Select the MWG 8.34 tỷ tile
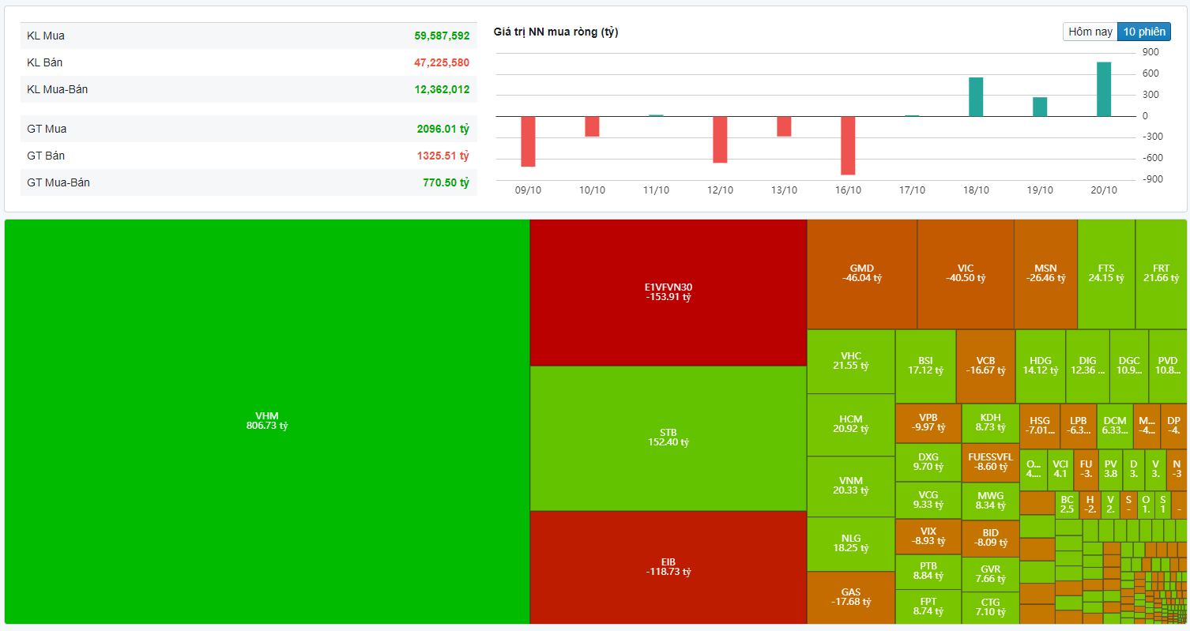 [x=990, y=501]
